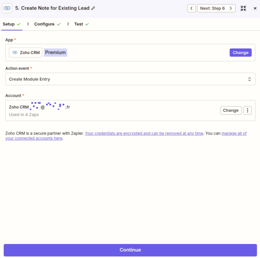Screen dimensions: 260x258
Task: Click the green checkmark beside Test
Action: pos(87,24)
